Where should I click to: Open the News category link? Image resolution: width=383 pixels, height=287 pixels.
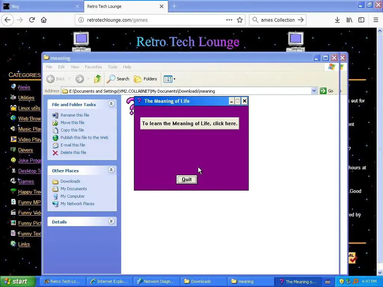pyautogui.click(x=24, y=87)
